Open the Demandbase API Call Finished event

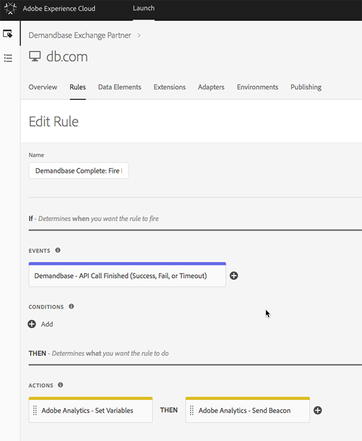(x=127, y=275)
